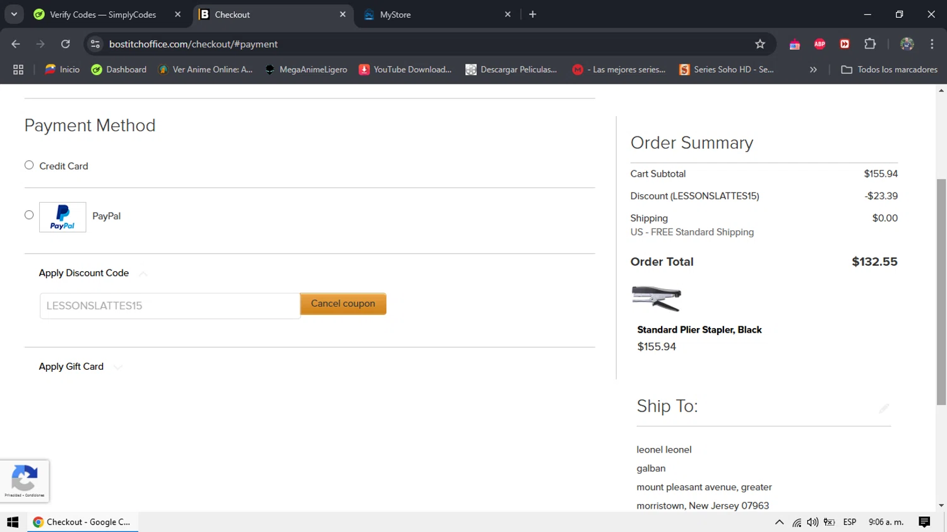Open the Descargar Peliculas bookmark
Screen dimensions: 947x532
pyautogui.click(x=511, y=69)
